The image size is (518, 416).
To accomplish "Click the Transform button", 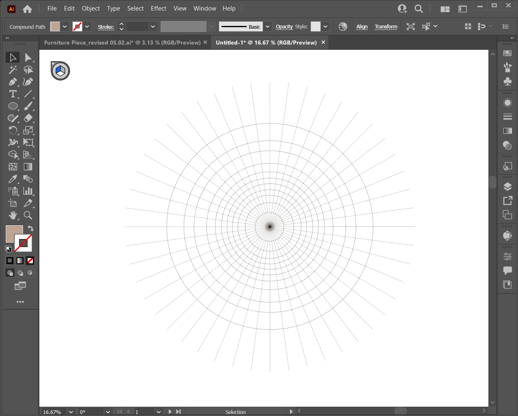I will pyautogui.click(x=386, y=27).
